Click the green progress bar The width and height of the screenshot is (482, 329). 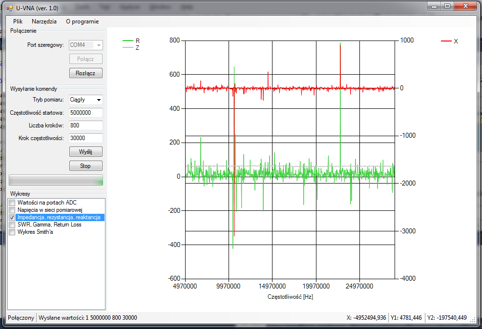point(56,180)
